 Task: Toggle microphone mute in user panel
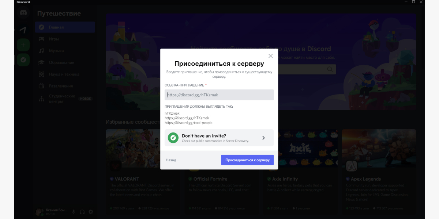pyautogui.click(x=74, y=212)
